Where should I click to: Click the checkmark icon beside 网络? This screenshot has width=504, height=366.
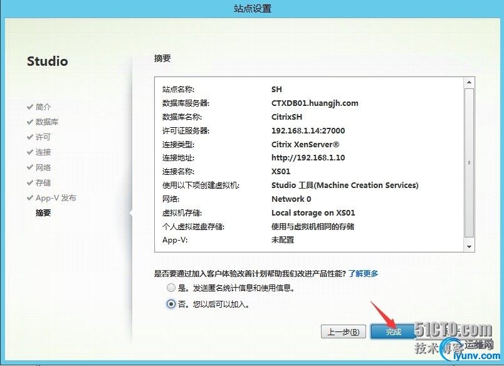[x=30, y=167]
